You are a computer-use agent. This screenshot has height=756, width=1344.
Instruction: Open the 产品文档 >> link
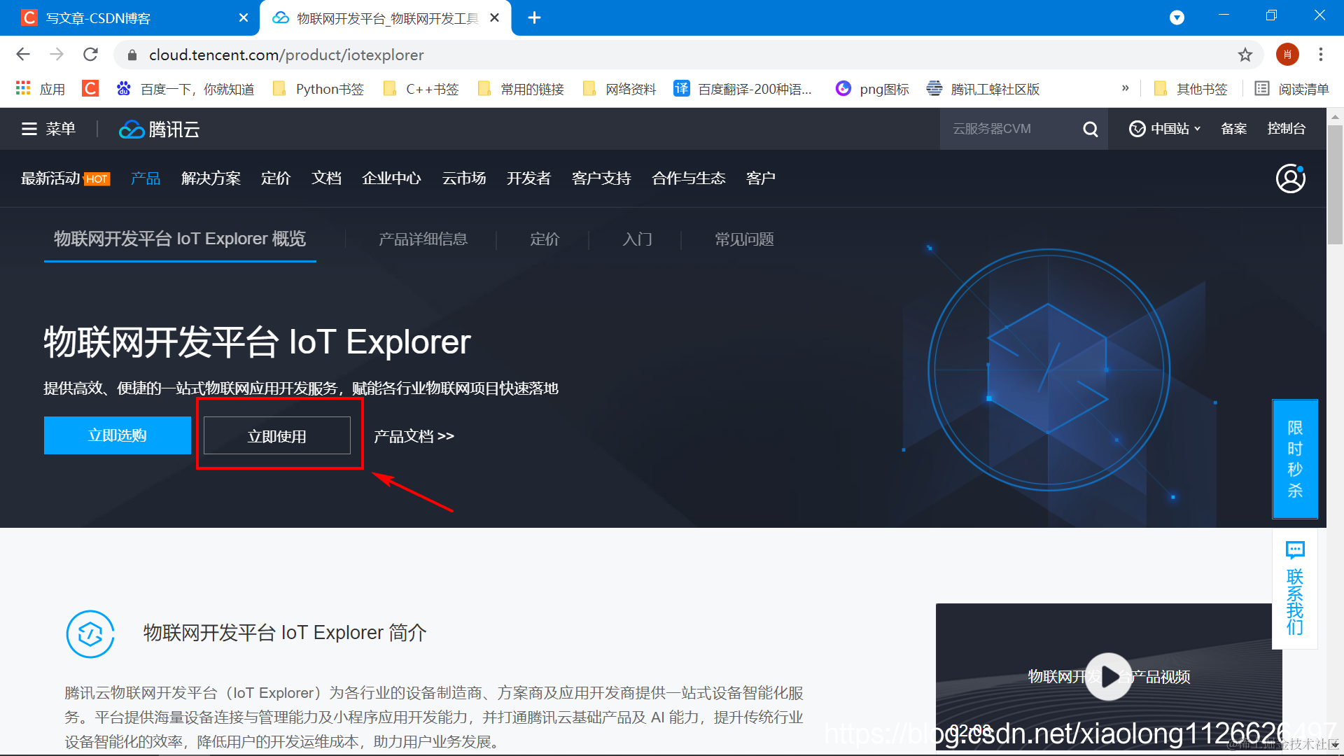click(x=414, y=436)
